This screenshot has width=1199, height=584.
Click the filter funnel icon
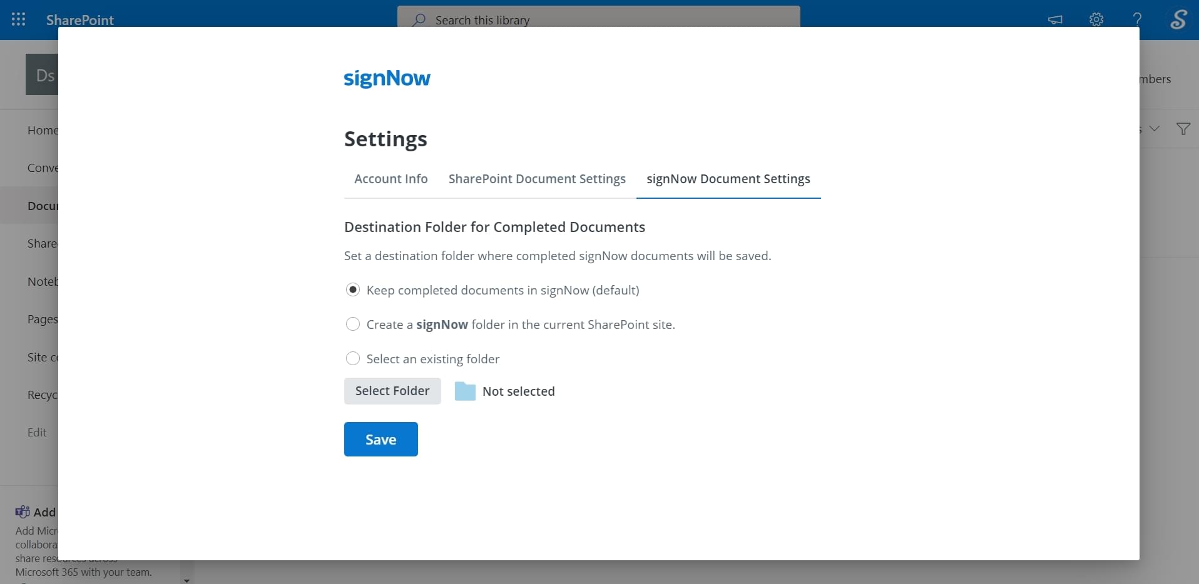(1183, 129)
